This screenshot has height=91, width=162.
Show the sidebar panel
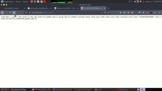[125, 13]
